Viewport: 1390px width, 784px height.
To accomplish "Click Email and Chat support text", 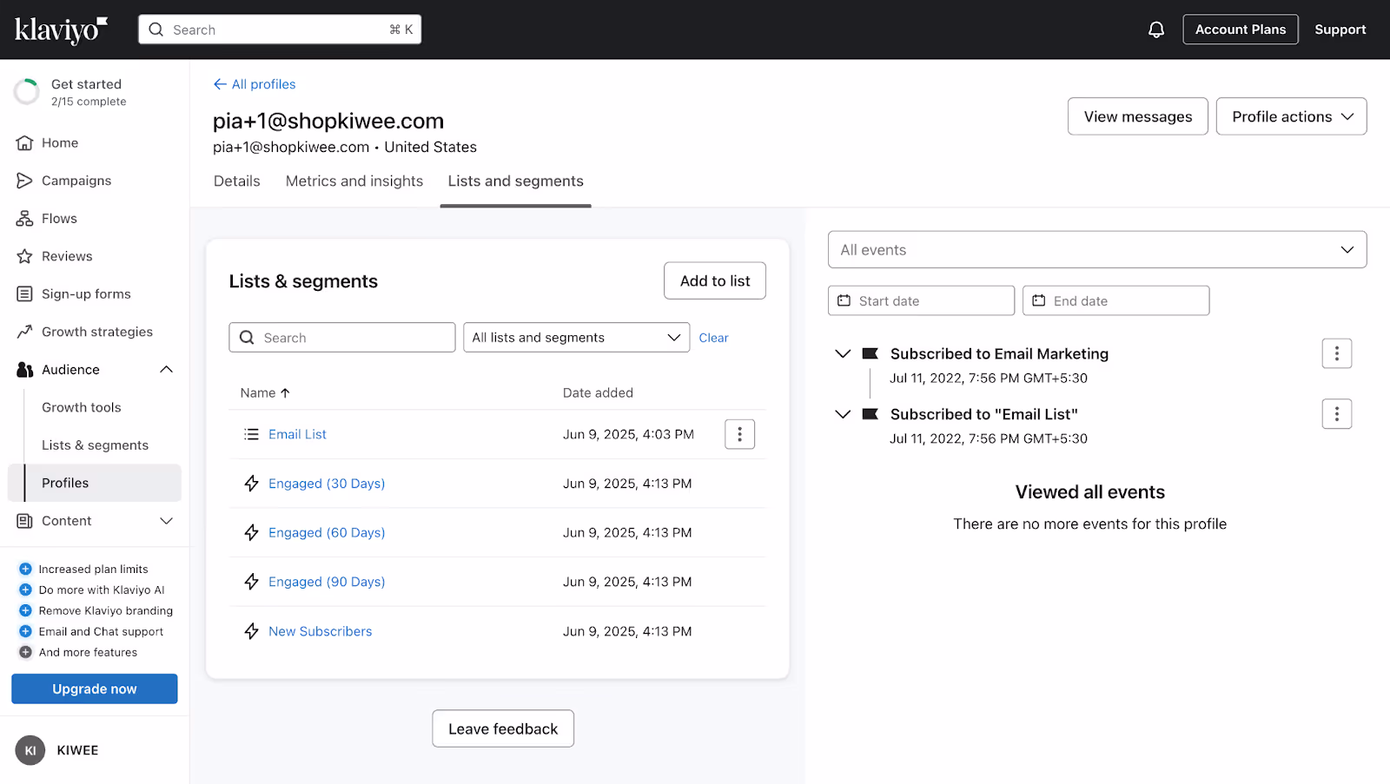I will pyautogui.click(x=101, y=632).
